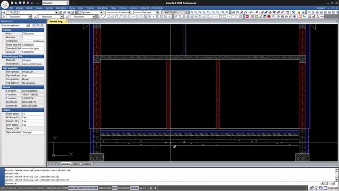Click the MODEL space button in status bar
339x191 pixels.
point(135,188)
